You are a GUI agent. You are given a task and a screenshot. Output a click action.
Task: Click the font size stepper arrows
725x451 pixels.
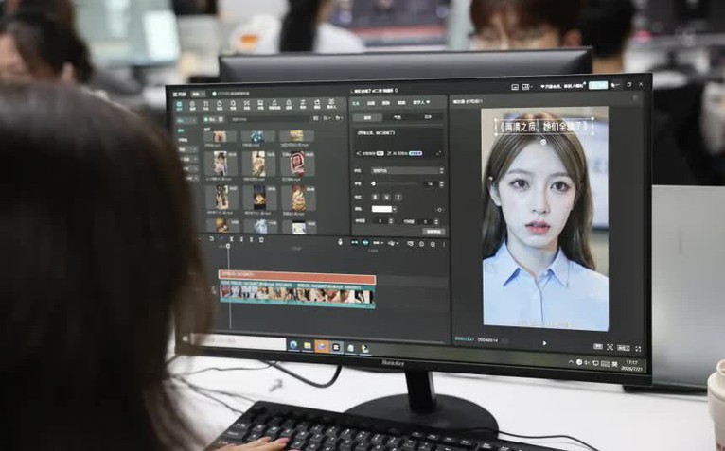tap(442, 184)
